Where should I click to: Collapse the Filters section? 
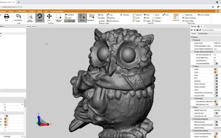click(192, 67)
